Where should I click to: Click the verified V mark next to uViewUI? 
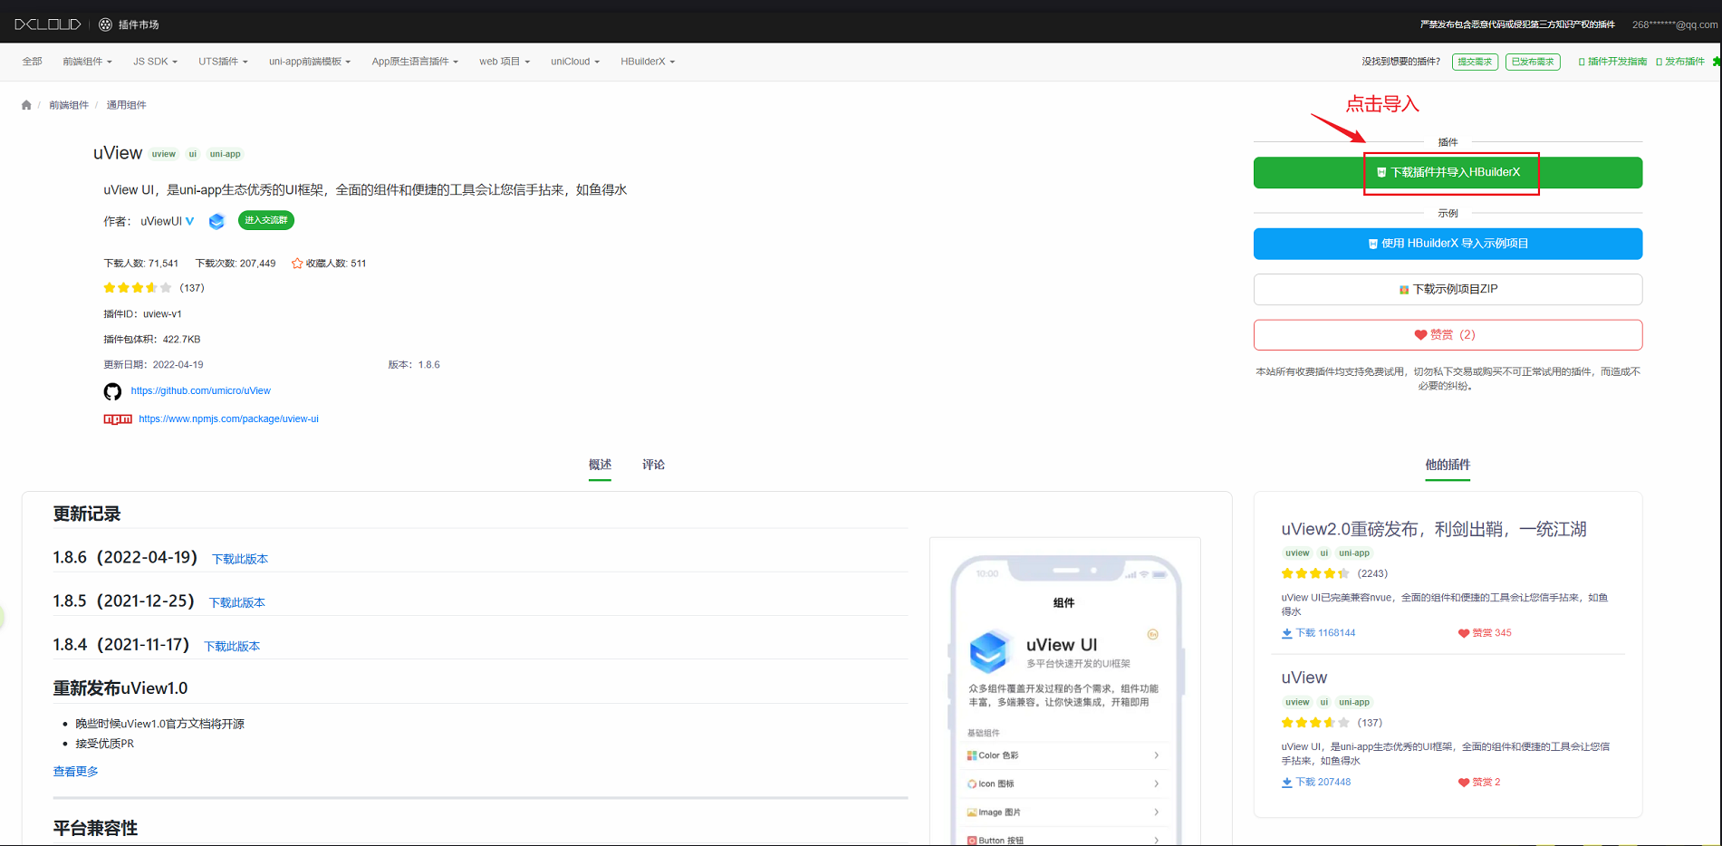[x=189, y=221]
